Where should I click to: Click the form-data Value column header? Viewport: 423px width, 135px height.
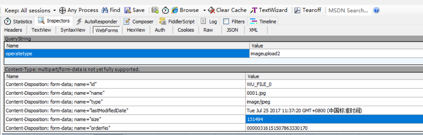pos(335,76)
